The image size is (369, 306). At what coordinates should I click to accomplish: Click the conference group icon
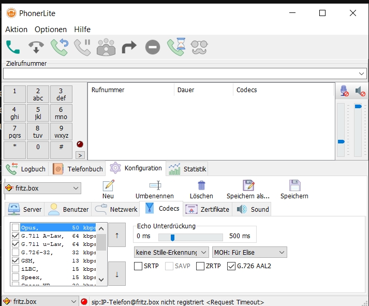[106, 47]
